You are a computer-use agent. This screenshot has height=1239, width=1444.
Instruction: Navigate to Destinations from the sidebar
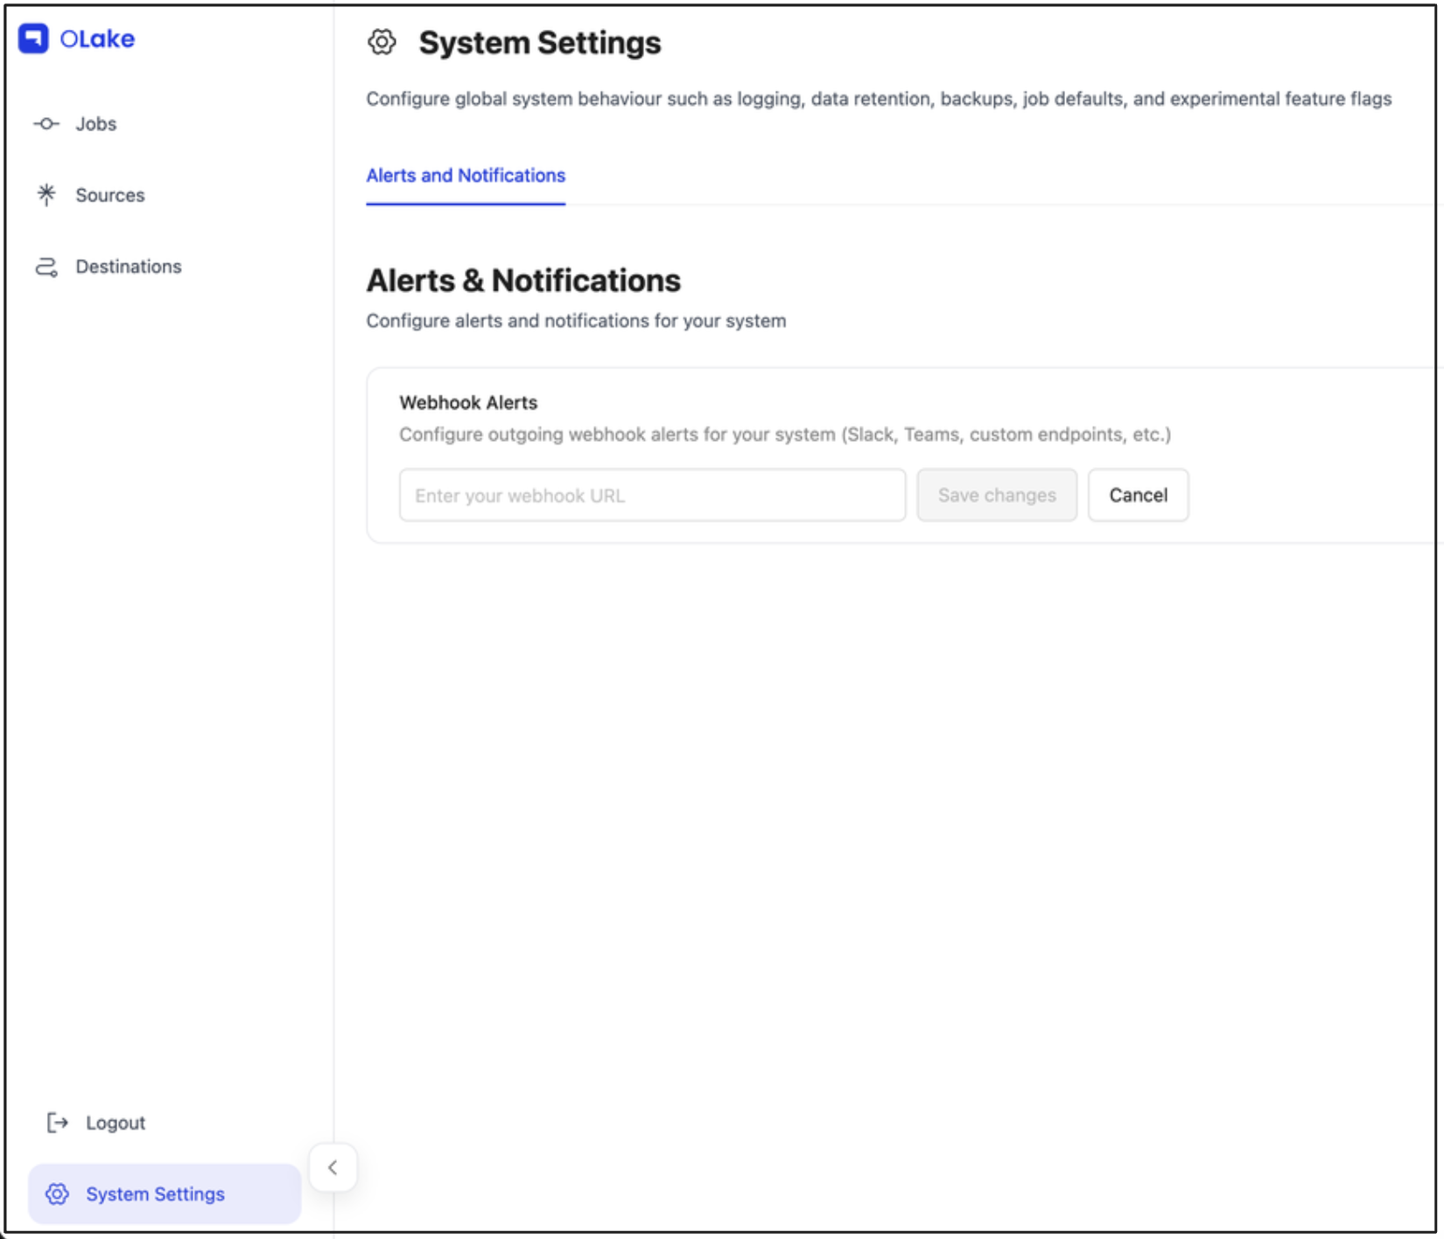click(x=129, y=266)
